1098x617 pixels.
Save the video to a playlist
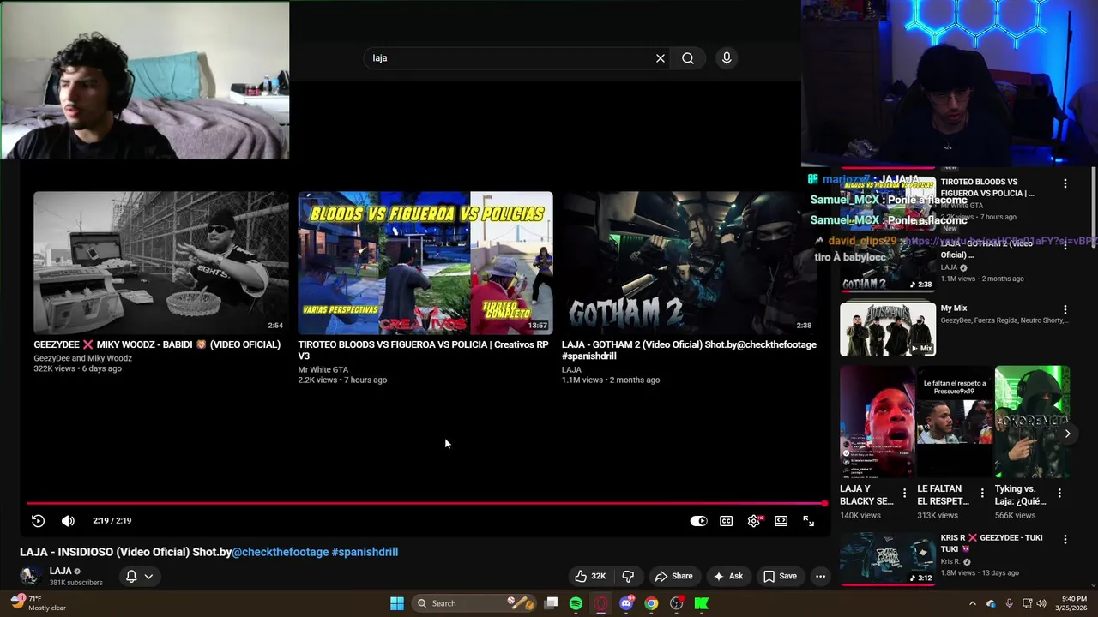click(780, 576)
